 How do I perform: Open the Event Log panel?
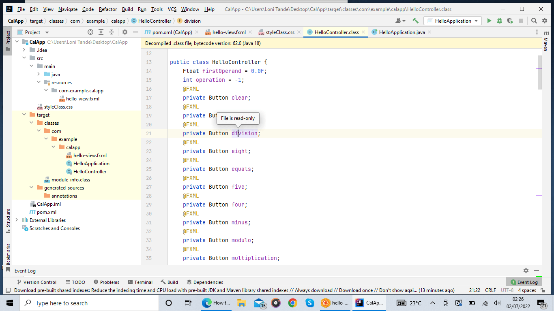pos(524,282)
